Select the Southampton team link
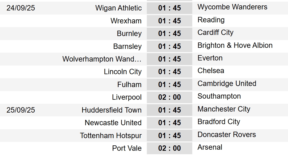The image size is (288, 158). pos(219,96)
